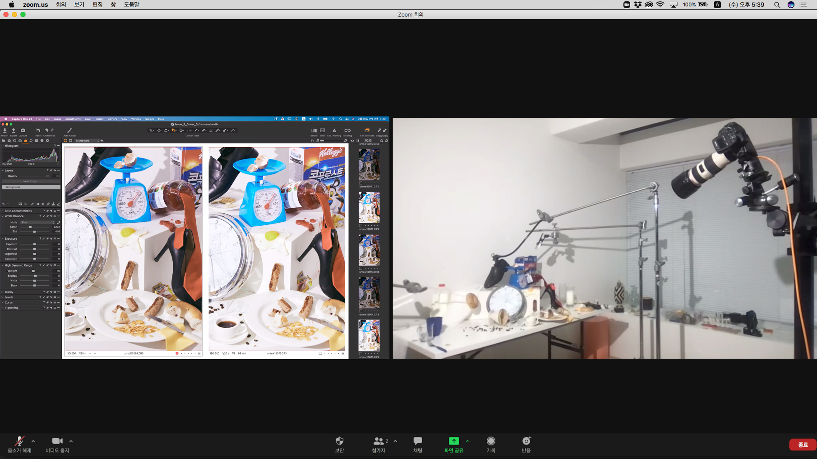Stop video with the camera icon
Screen dimensions: 817x459
[x=57, y=441]
